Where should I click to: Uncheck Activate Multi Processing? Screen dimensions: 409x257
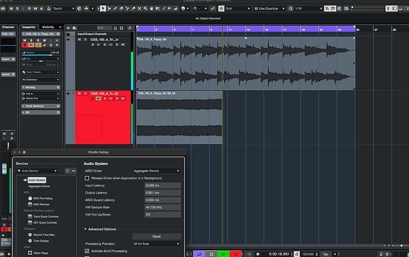coord(88,252)
